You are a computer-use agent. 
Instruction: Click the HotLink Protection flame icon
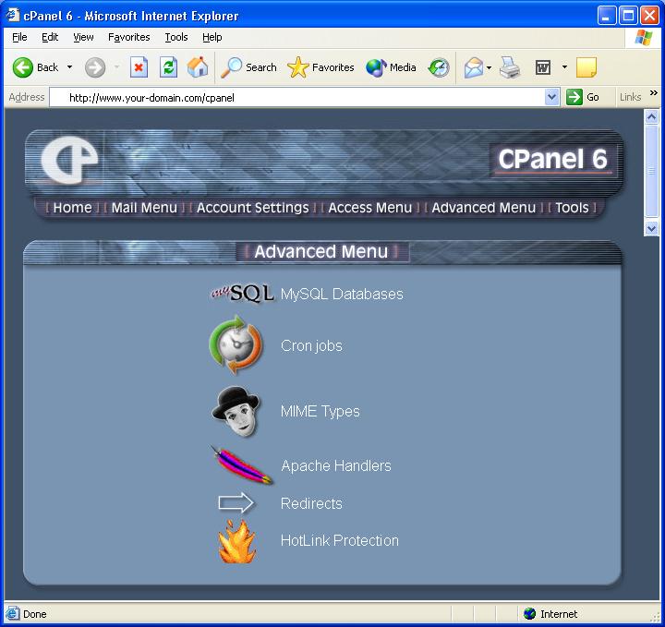pyautogui.click(x=236, y=541)
